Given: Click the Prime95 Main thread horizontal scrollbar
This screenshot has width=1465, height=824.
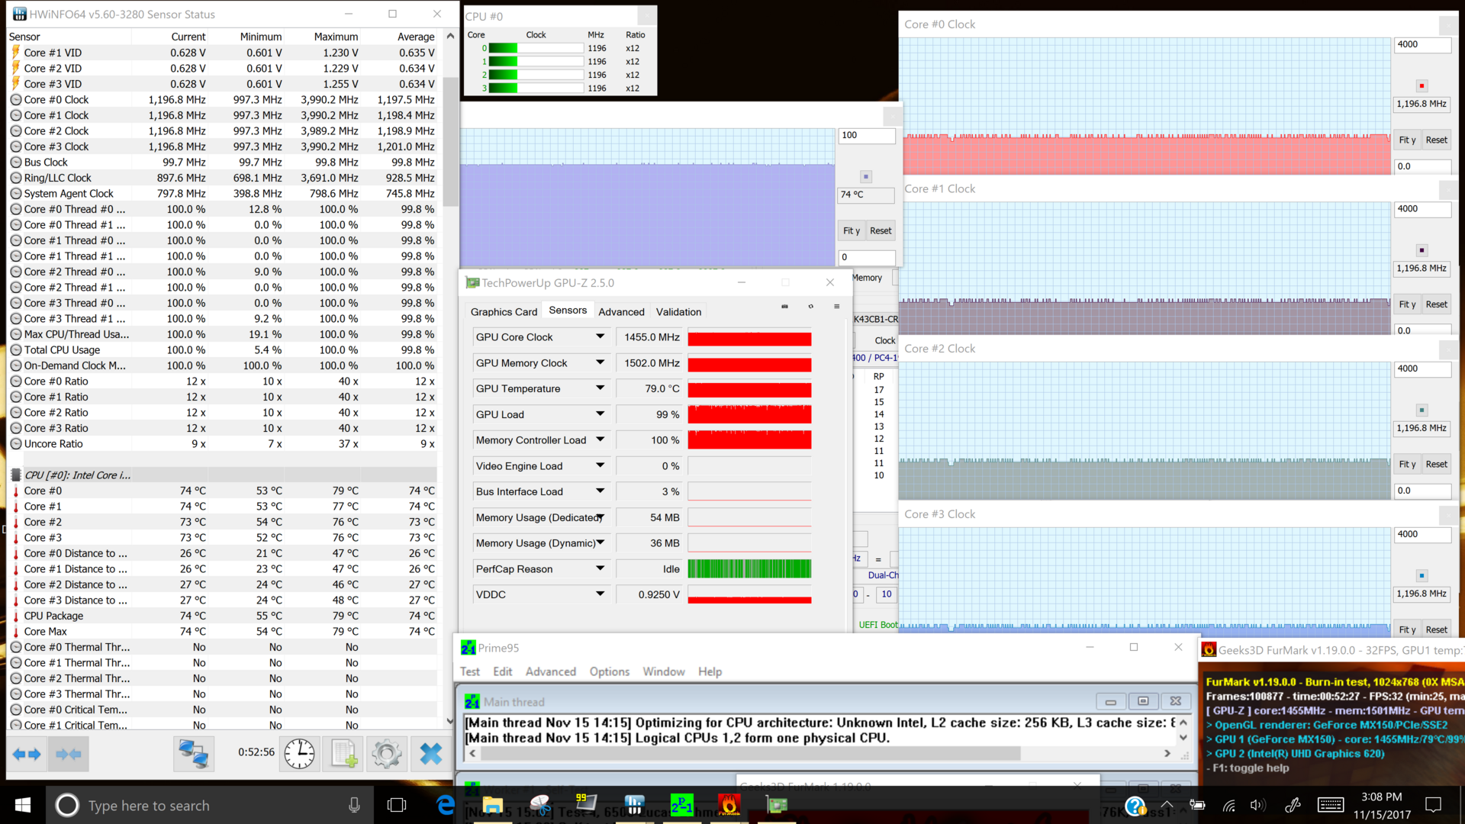Looking at the screenshot, I should pyautogui.click(x=751, y=753).
